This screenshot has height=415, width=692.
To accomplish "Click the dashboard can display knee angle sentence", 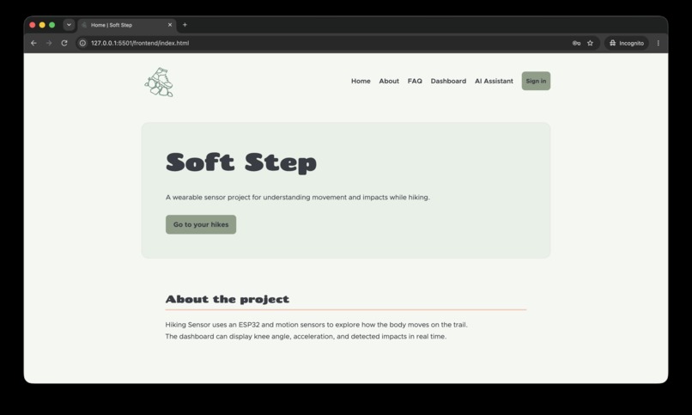I will (x=306, y=337).
